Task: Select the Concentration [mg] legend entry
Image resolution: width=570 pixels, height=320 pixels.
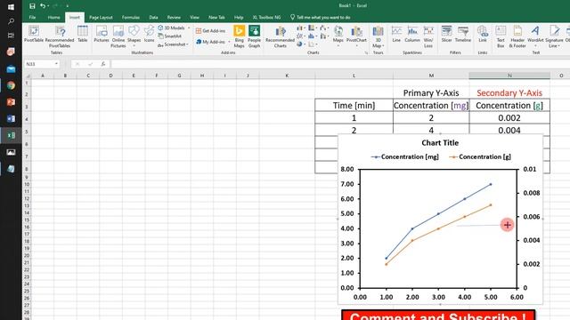Action: [x=405, y=156]
